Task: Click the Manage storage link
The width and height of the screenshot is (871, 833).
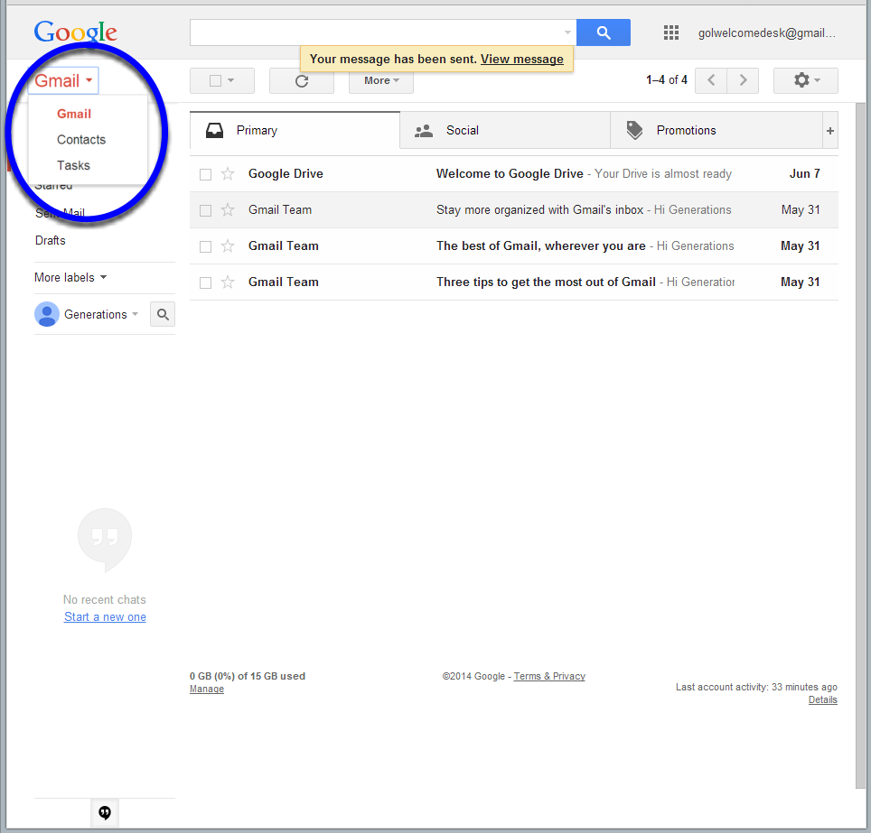Action: 207,689
